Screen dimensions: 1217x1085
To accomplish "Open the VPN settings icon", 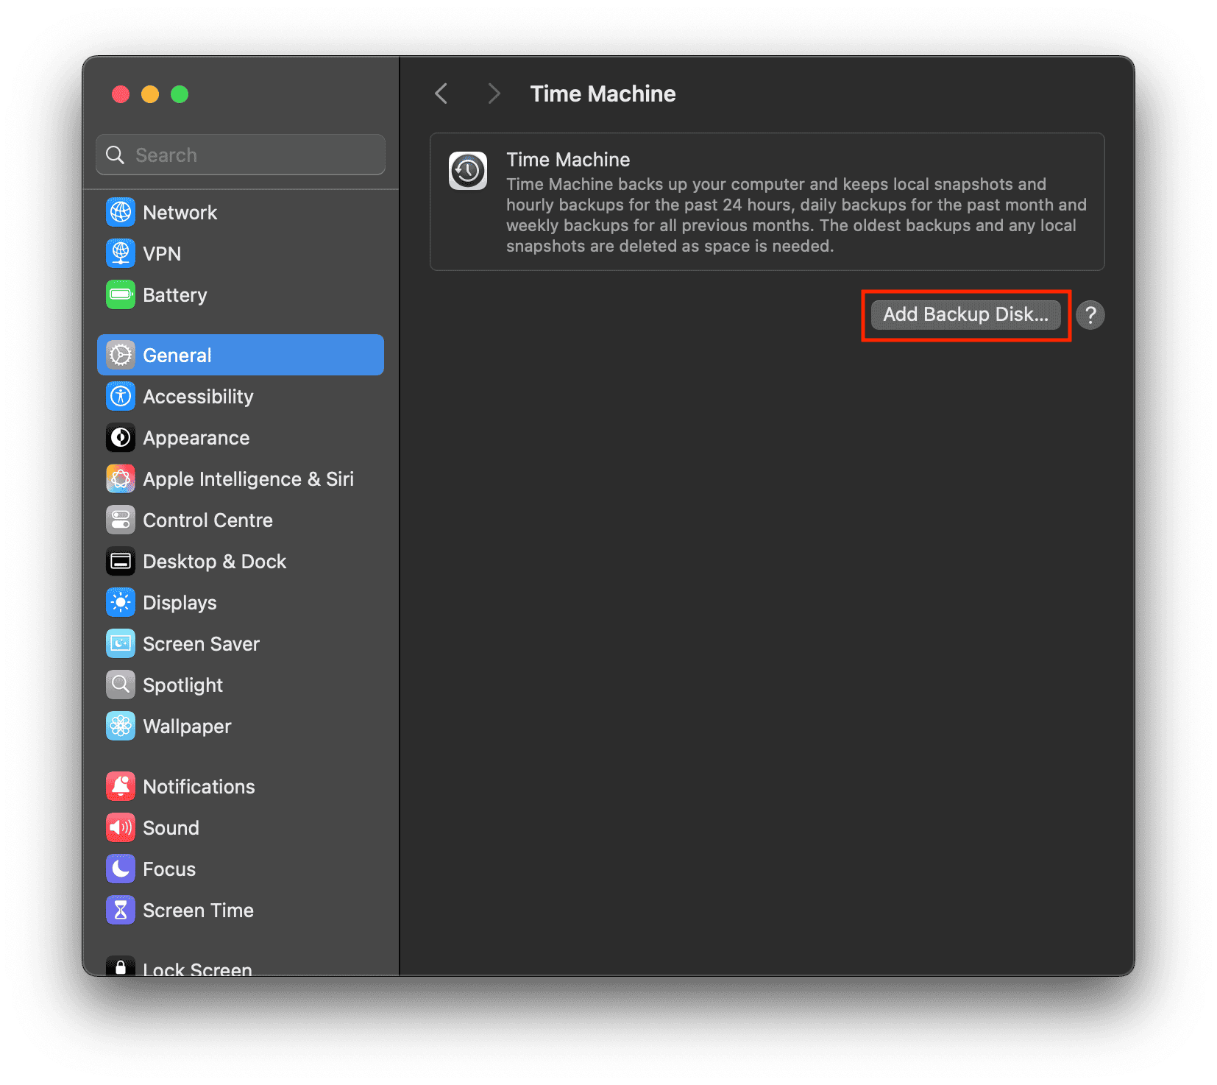I will coord(121,254).
